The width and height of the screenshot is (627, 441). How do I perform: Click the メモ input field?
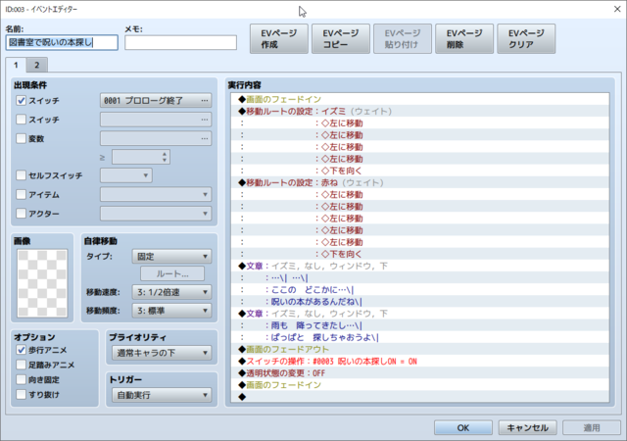point(180,42)
